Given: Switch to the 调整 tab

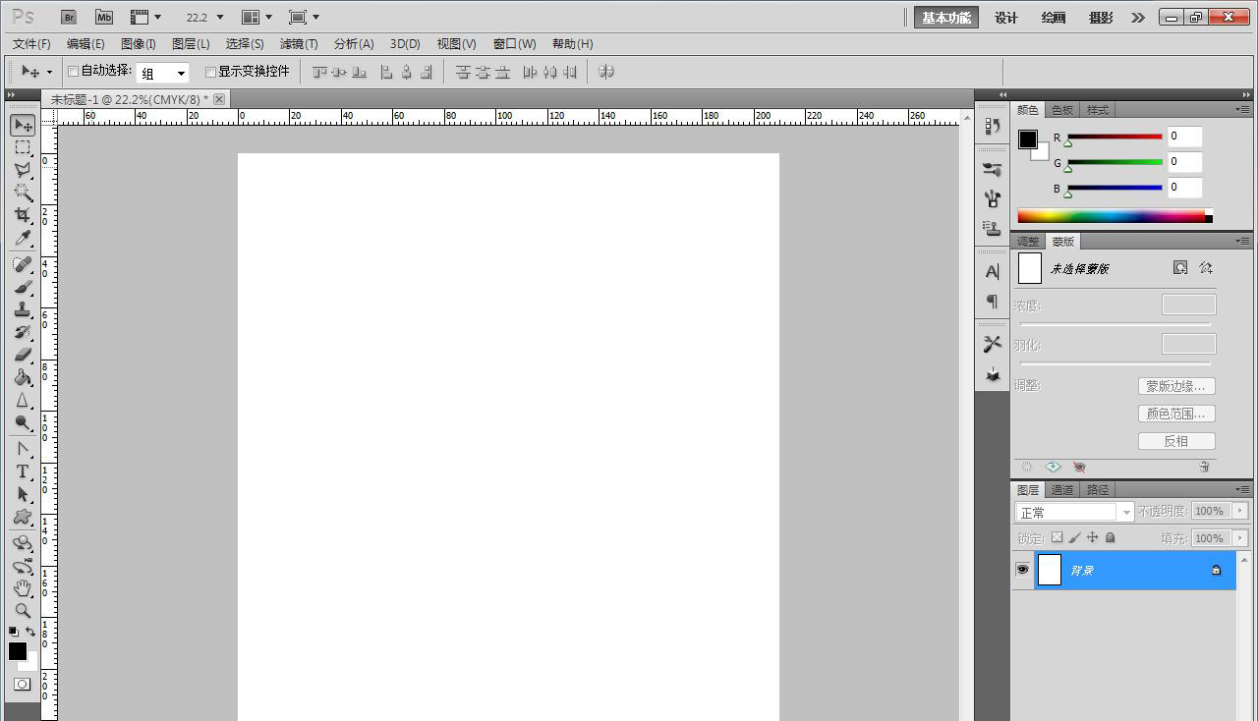Looking at the screenshot, I should tap(1028, 241).
